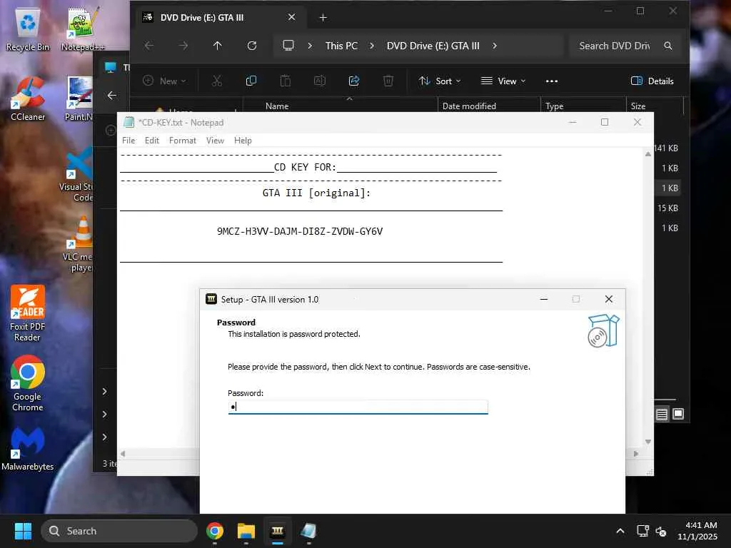
Task: Click the Rename icon in Explorer toolbar
Action: [320, 81]
